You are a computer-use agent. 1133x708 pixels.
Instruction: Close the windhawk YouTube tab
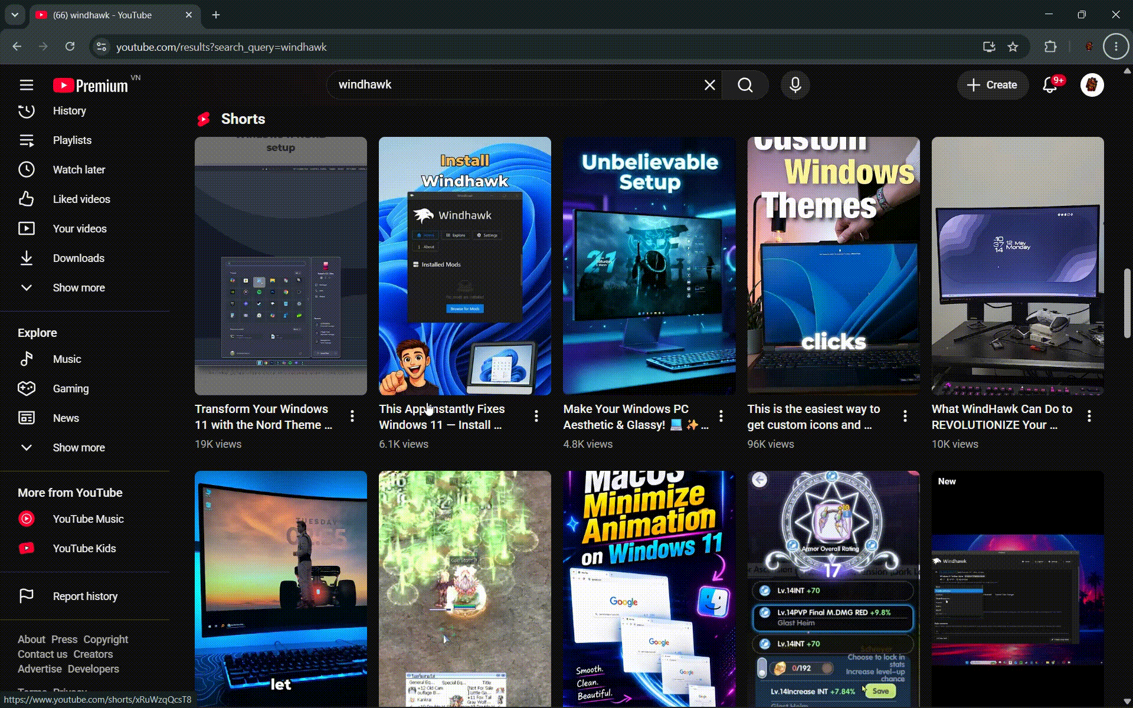(189, 15)
